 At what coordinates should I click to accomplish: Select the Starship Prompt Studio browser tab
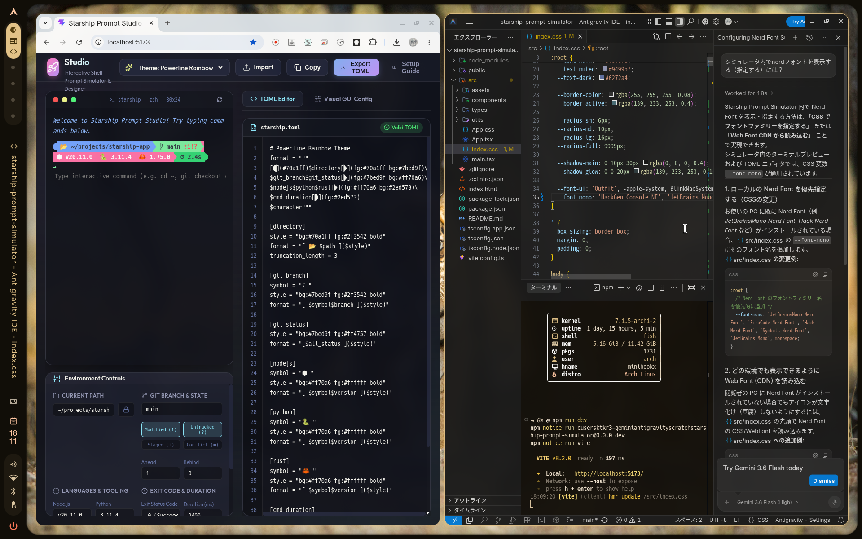pos(105,23)
